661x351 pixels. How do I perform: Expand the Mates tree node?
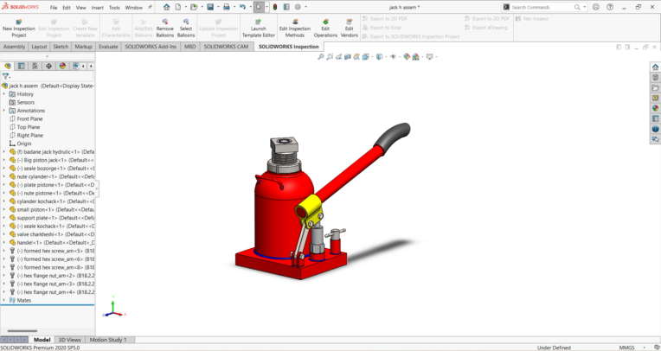click(x=4, y=301)
